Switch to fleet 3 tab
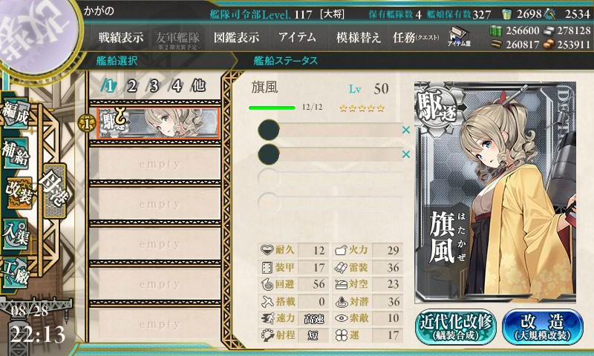This screenshot has width=594, height=356. coord(154,86)
